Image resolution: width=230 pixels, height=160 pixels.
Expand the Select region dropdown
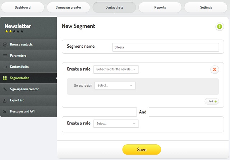point(115,86)
